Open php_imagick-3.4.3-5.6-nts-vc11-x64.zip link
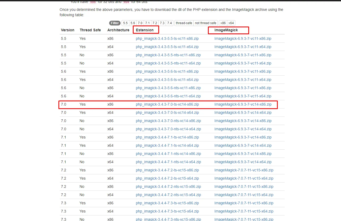Screen dimensions: 341x221 (x=168, y=96)
